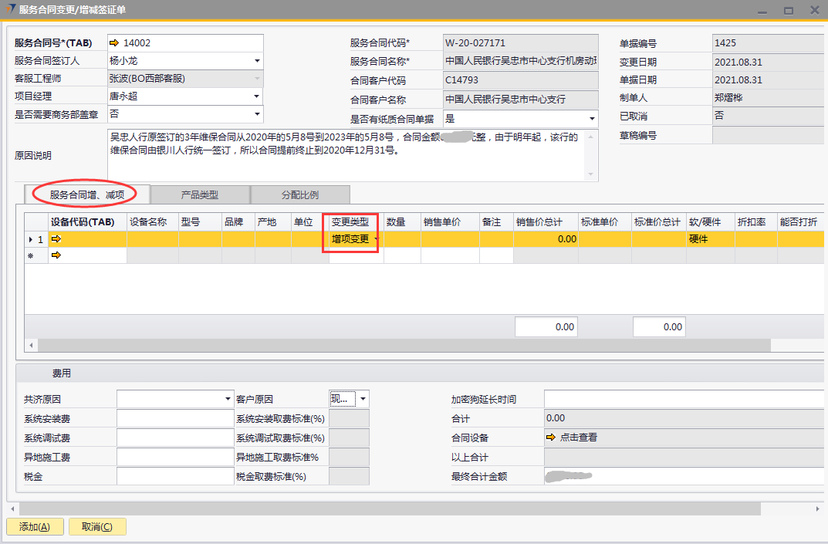Click the orange arrow beside contract number 14002
Image resolution: width=828 pixels, height=544 pixels.
coord(114,43)
